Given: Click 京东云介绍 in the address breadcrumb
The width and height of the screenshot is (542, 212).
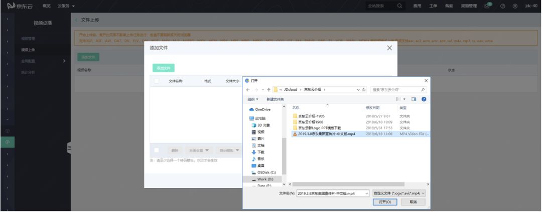Looking at the screenshot, I should [313, 89].
